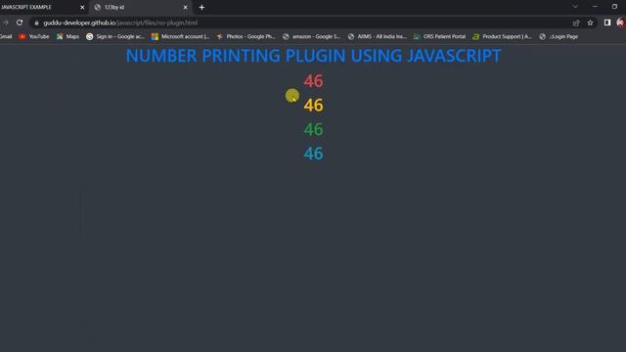Open the Gmail bookmark

pos(6,36)
